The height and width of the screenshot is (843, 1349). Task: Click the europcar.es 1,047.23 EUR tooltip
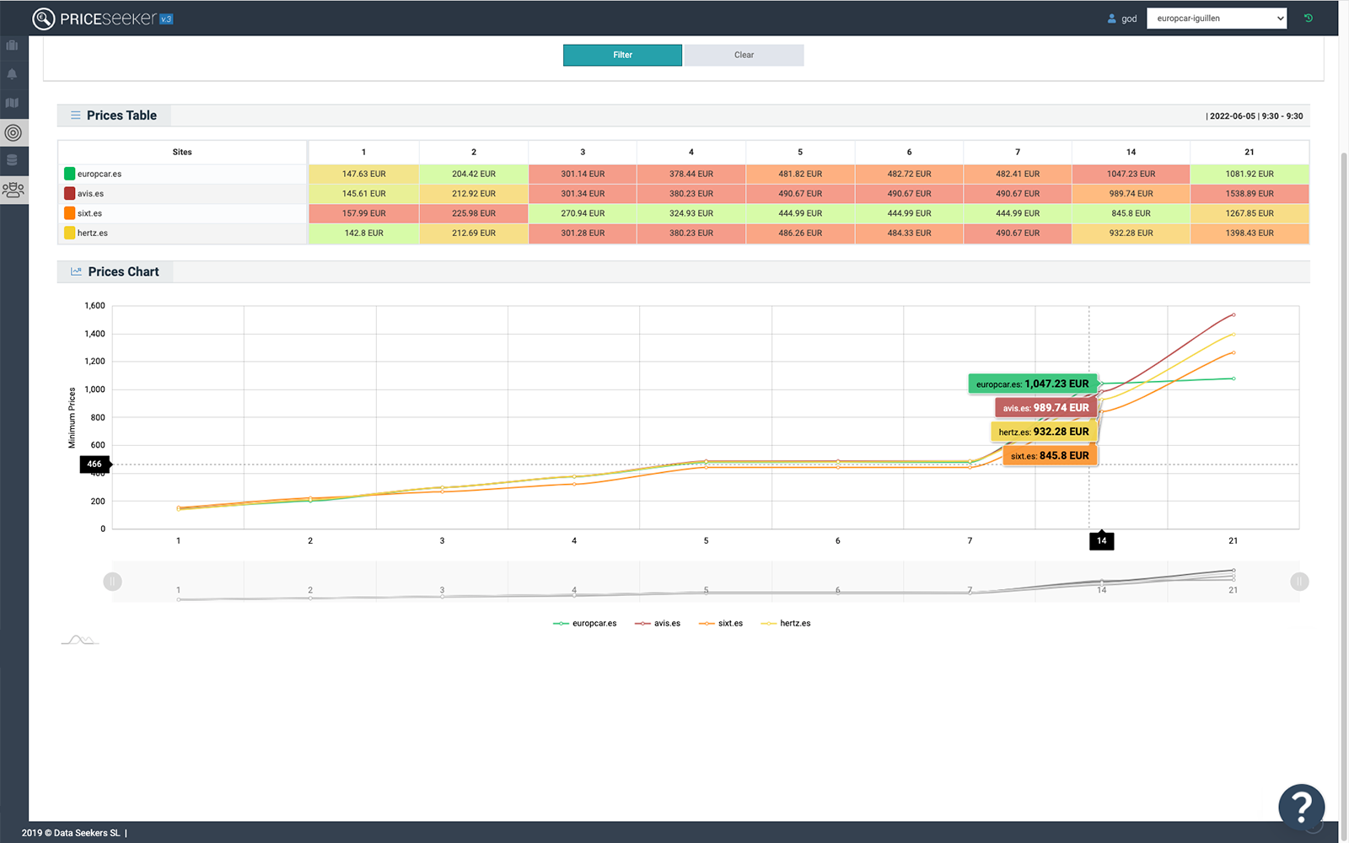pos(1032,384)
